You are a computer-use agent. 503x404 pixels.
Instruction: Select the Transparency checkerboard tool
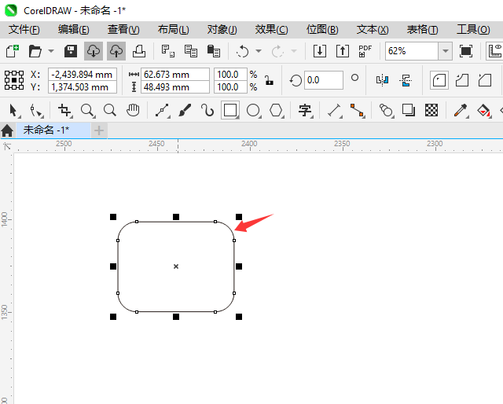coord(431,110)
